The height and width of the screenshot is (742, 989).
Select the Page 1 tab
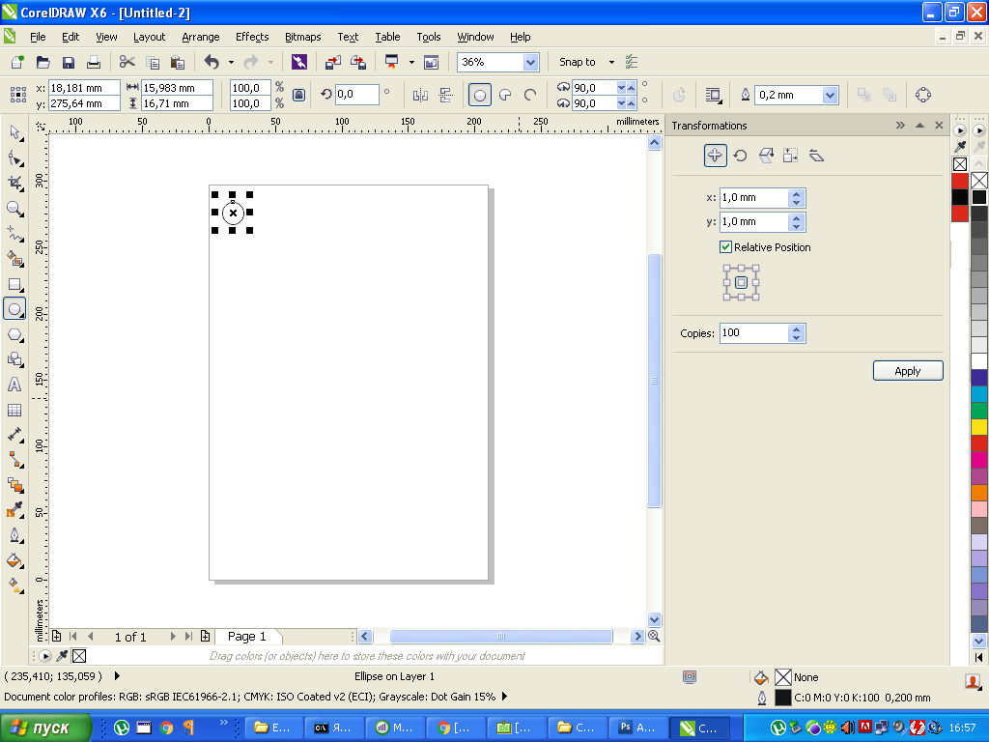(246, 636)
